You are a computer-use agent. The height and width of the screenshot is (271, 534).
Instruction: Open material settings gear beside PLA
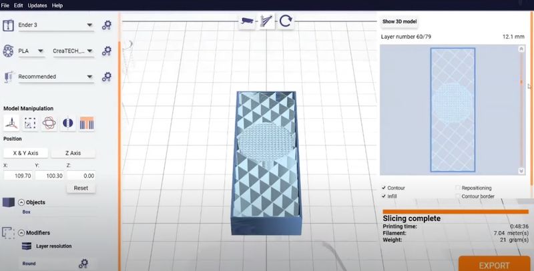click(x=106, y=51)
